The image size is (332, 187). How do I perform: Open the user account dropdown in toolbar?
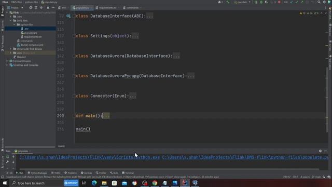tap(220, 2)
